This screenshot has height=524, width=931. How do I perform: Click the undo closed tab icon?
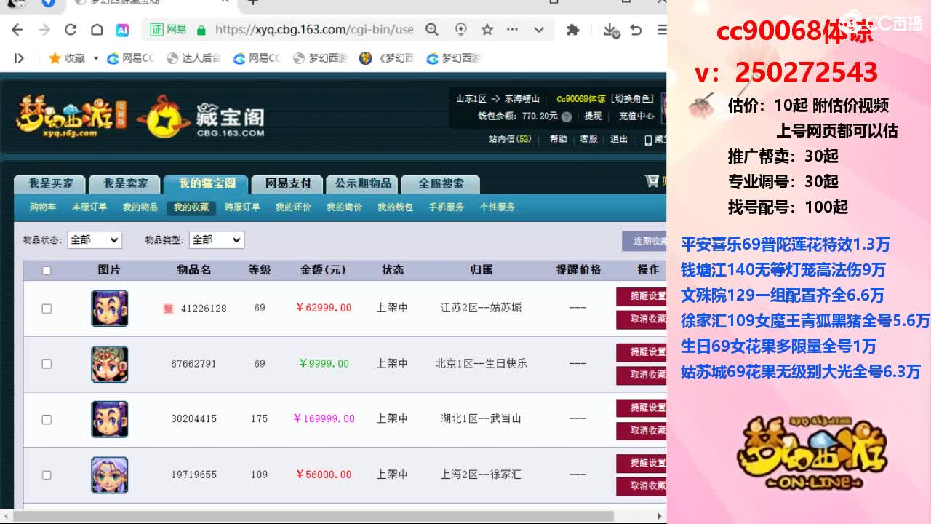(x=636, y=30)
